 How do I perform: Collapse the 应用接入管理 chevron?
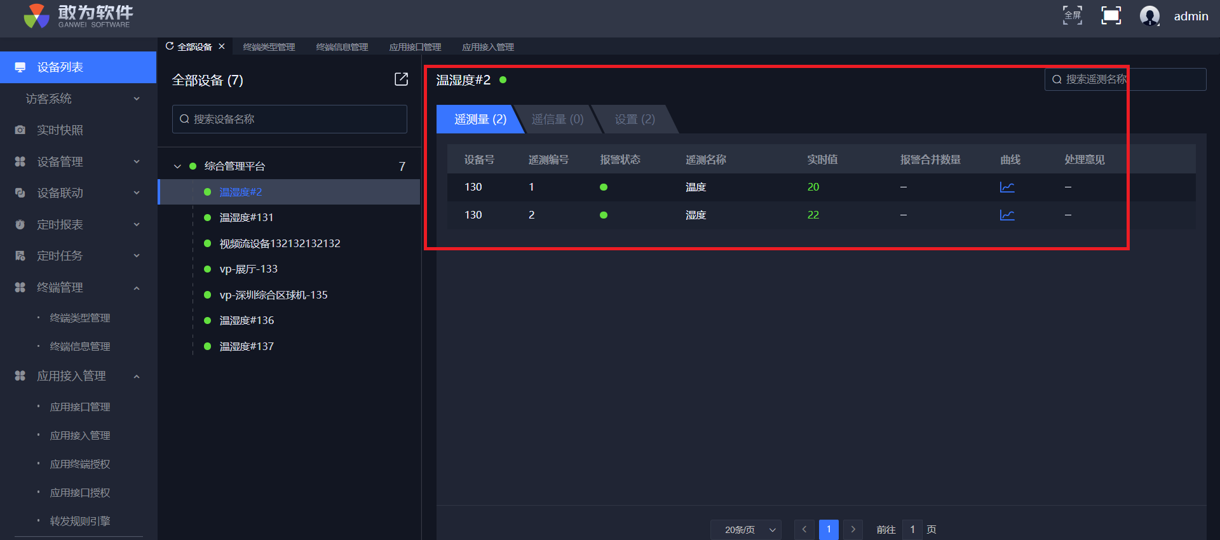click(137, 376)
